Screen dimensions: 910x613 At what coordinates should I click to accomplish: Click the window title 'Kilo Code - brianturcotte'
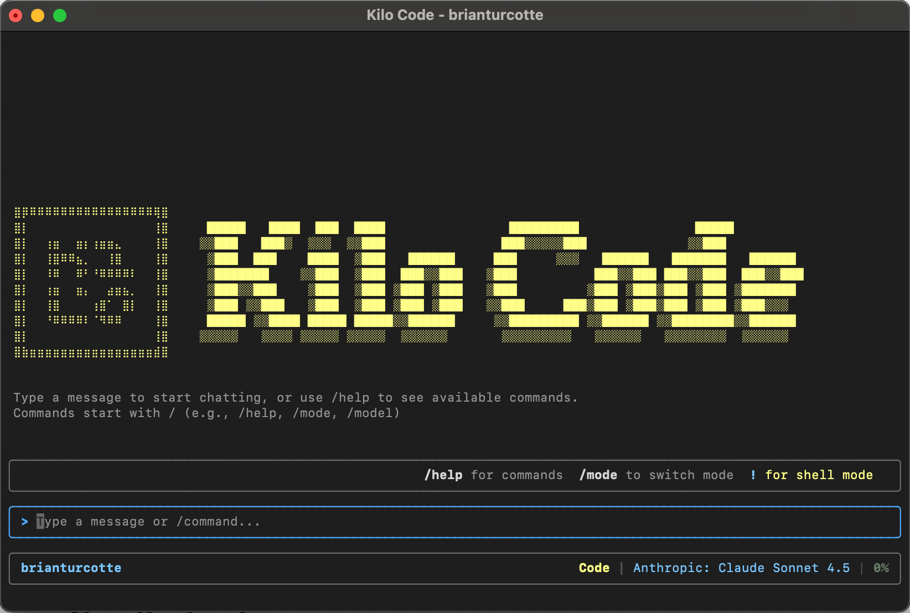tap(455, 15)
